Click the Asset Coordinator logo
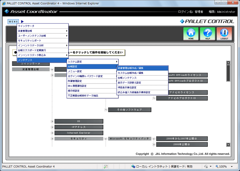Screen dimensions: 240x171 (31, 11)
